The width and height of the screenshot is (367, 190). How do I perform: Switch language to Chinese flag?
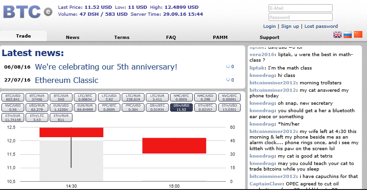click(x=358, y=35)
